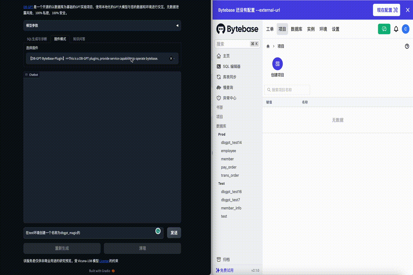Viewport: 413px width, 275px height.
Task: Select the employee database in sidebar
Action: click(229, 151)
